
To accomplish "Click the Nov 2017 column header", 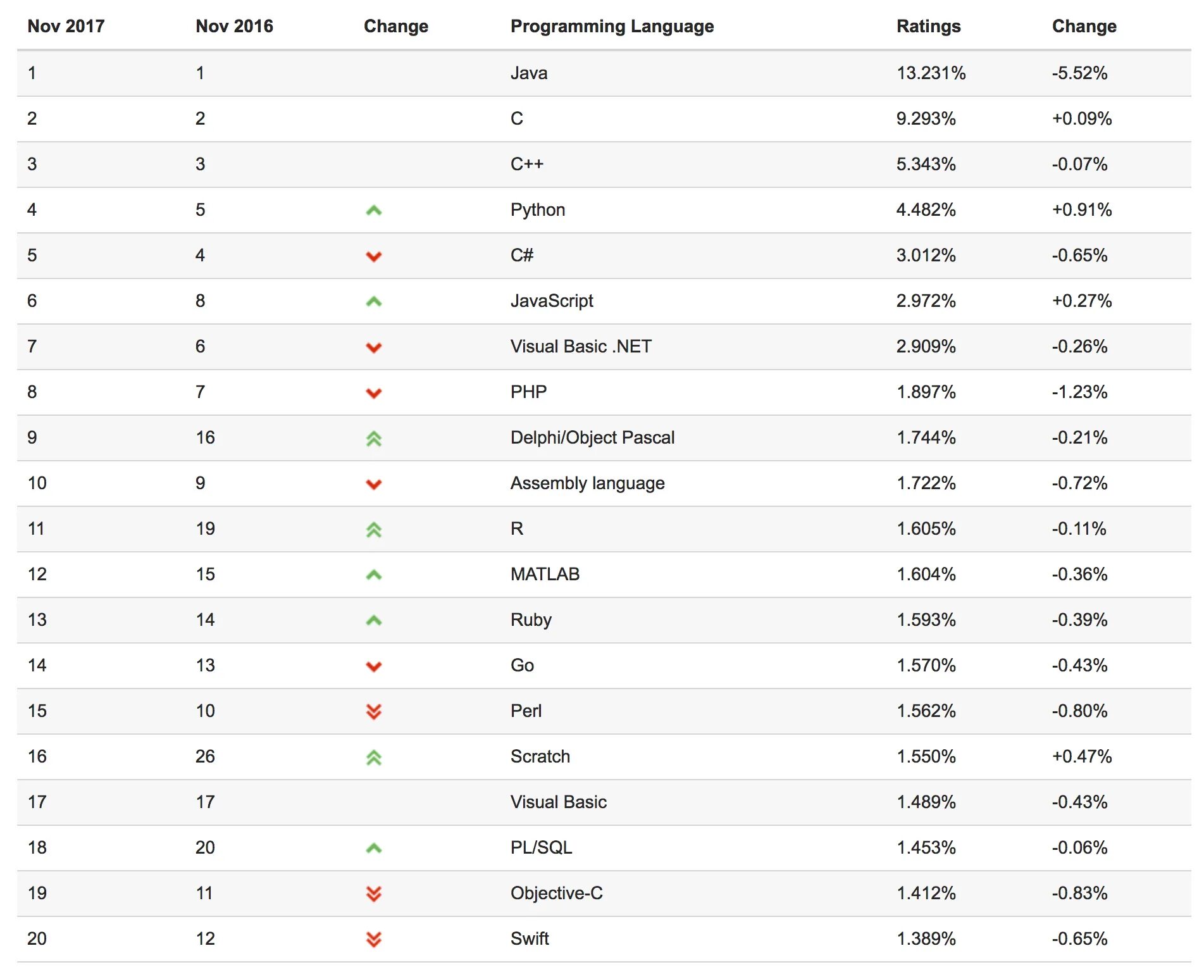I will (66, 26).
